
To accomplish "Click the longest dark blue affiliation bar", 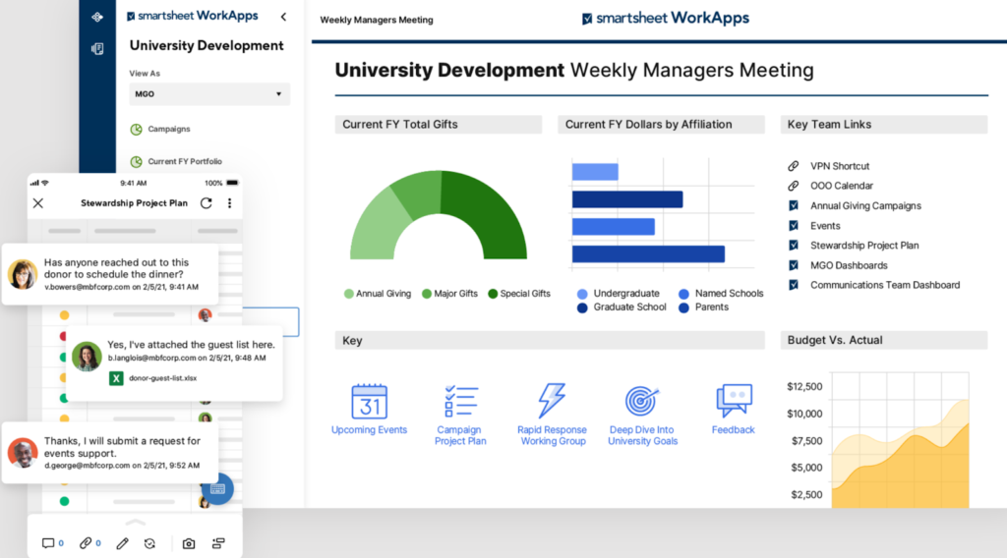I will point(648,254).
